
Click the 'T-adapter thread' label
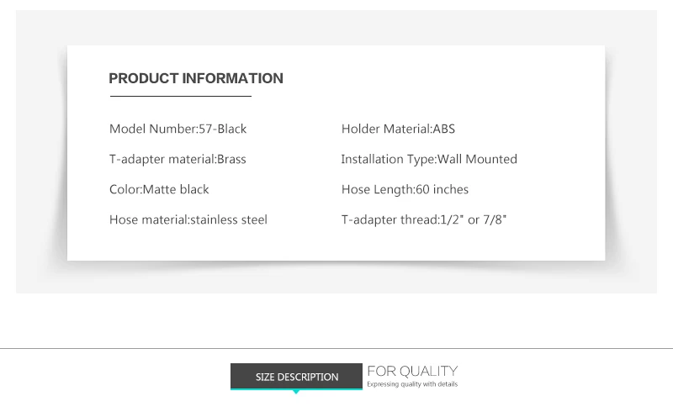pyautogui.click(x=389, y=219)
